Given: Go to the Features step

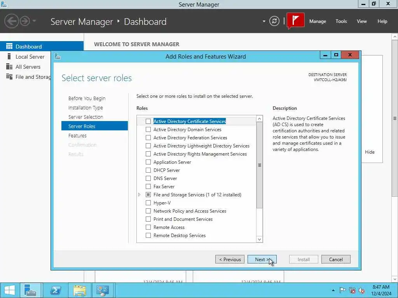Looking at the screenshot, I should (x=77, y=135).
